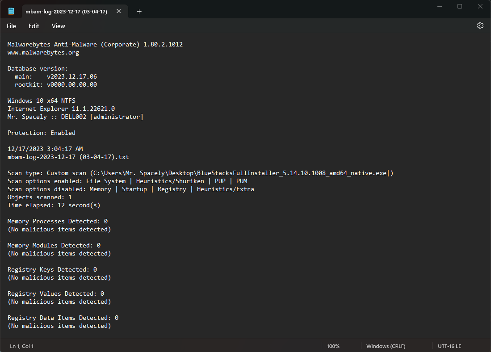The width and height of the screenshot is (491, 352).
Task: Click the 'Scan options disabled' line
Action: pos(131,189)
